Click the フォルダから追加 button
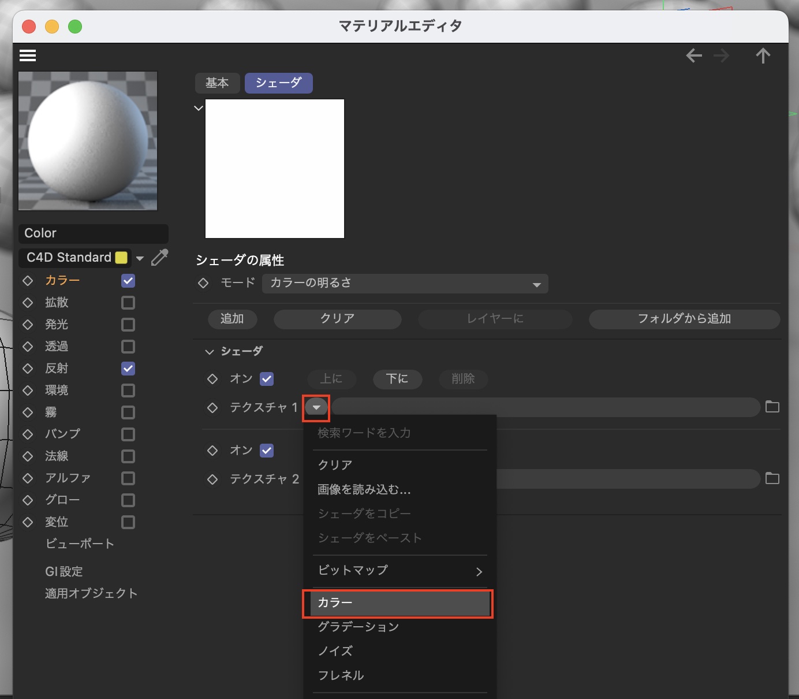 point(684,319)
